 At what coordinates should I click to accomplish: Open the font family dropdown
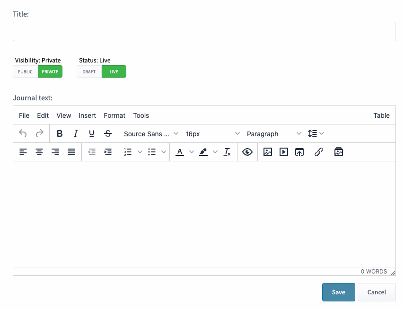coord(151,134)
